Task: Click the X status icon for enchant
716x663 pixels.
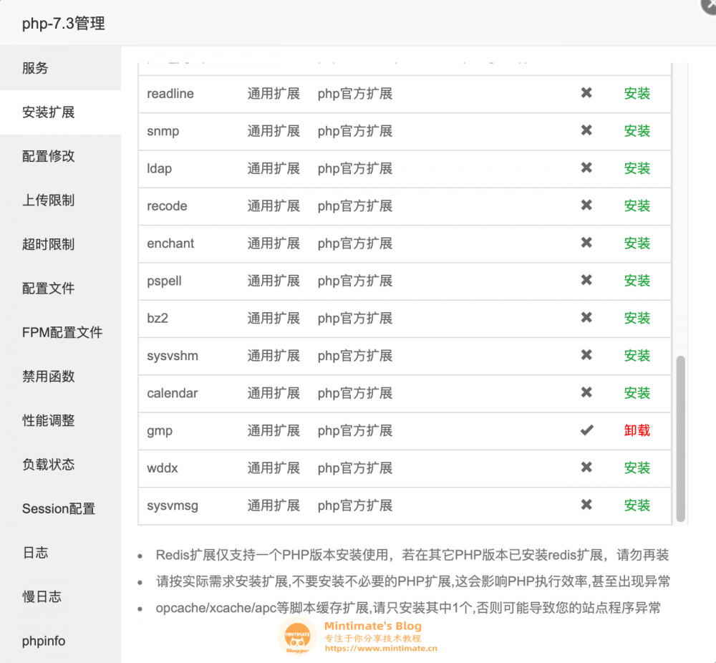Action: 586,243
